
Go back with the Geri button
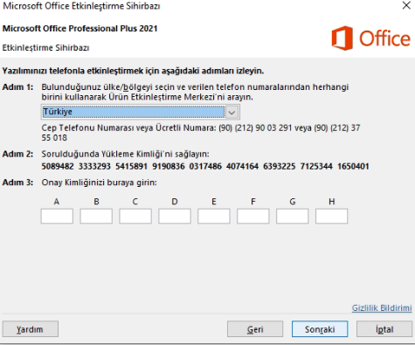click(x=255, y=329)
